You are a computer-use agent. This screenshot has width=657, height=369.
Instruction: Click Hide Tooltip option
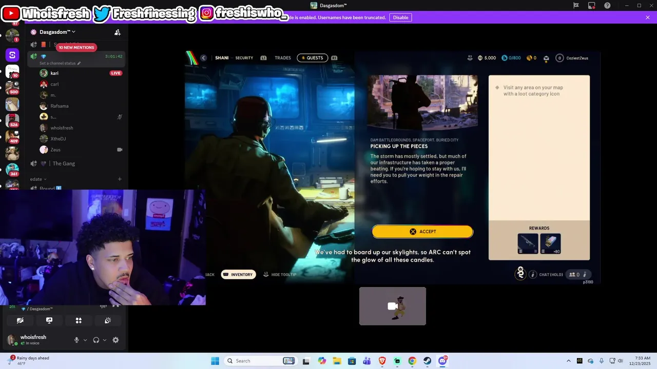coord(280,275)
